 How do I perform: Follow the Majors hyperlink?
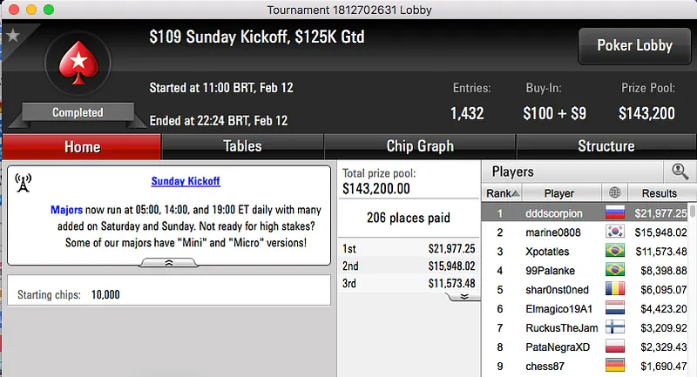(x=66, y=210)
